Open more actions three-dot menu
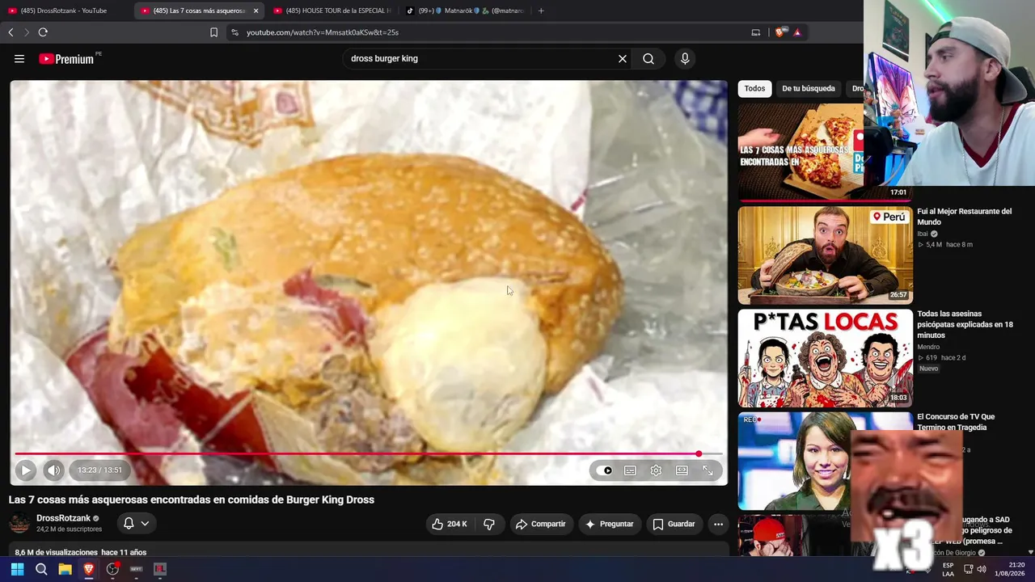 pyautogui.click(x=718, y=524)
